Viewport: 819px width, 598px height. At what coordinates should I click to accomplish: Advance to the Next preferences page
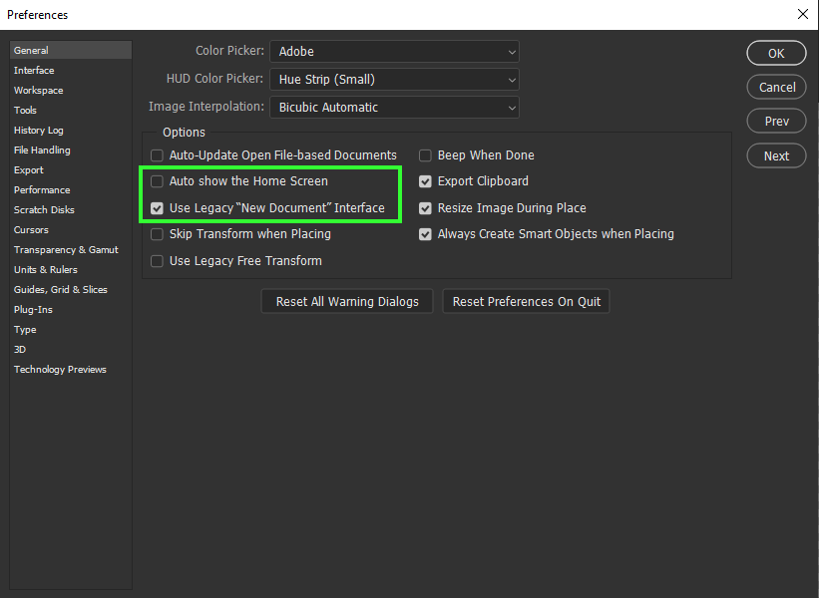click(x=776, y=155)
